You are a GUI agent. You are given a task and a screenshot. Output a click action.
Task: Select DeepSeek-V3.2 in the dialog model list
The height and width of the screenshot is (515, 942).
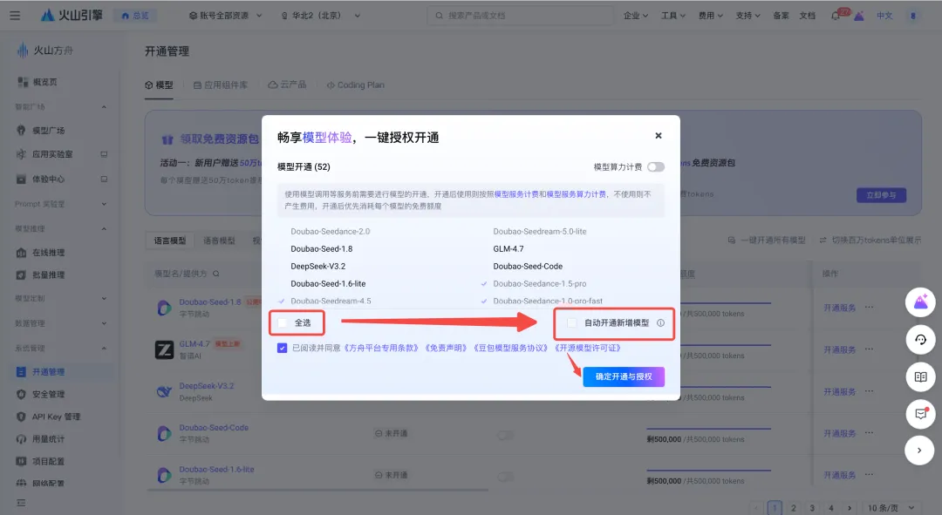(317, 267)
